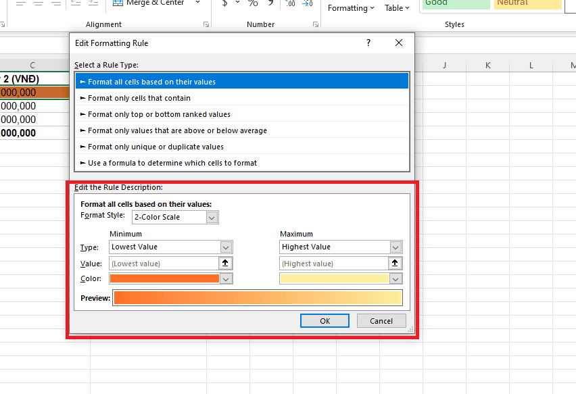This screenshot has width=576, height=394.
Task: Click the '2 (VNĐ)' header cell
Action: coord(34,79)
